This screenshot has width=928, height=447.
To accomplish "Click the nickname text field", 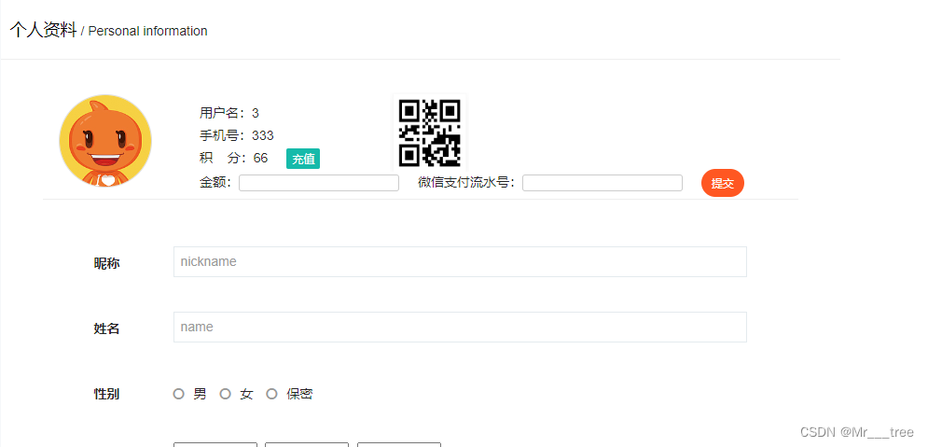I will (x=460, y=261).
